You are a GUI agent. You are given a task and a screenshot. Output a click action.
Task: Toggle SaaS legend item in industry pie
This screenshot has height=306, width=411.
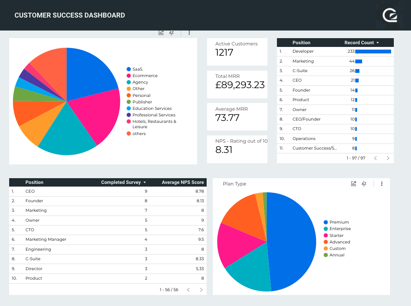137,69
